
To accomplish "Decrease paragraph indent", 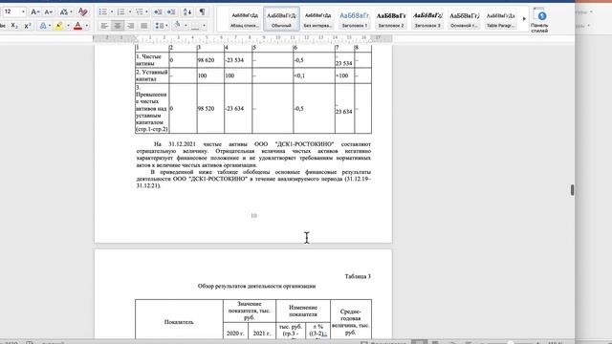I will pos(158,12).
